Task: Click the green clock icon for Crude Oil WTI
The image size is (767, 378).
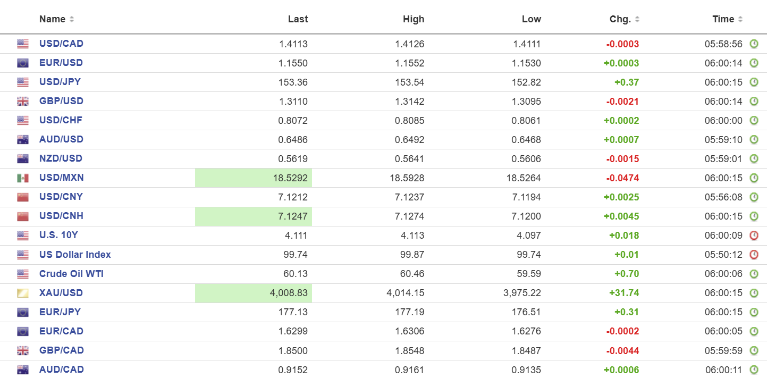Action: click(754, 274)
